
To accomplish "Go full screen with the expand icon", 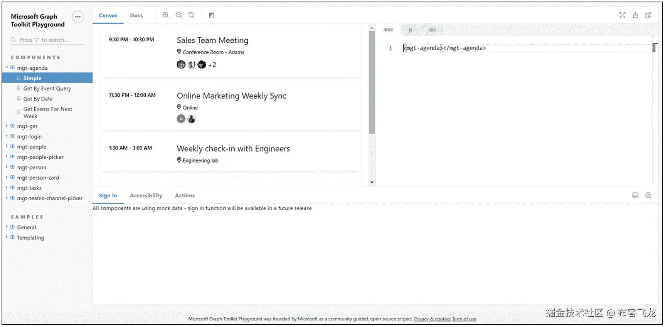I will [622, 15].
